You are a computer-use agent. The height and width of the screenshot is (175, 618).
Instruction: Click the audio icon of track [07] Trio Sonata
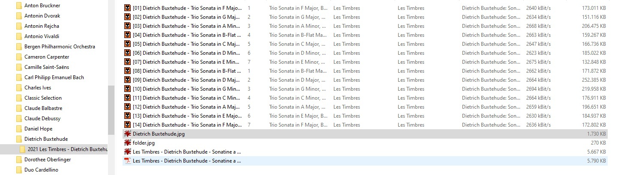[127, 62]
